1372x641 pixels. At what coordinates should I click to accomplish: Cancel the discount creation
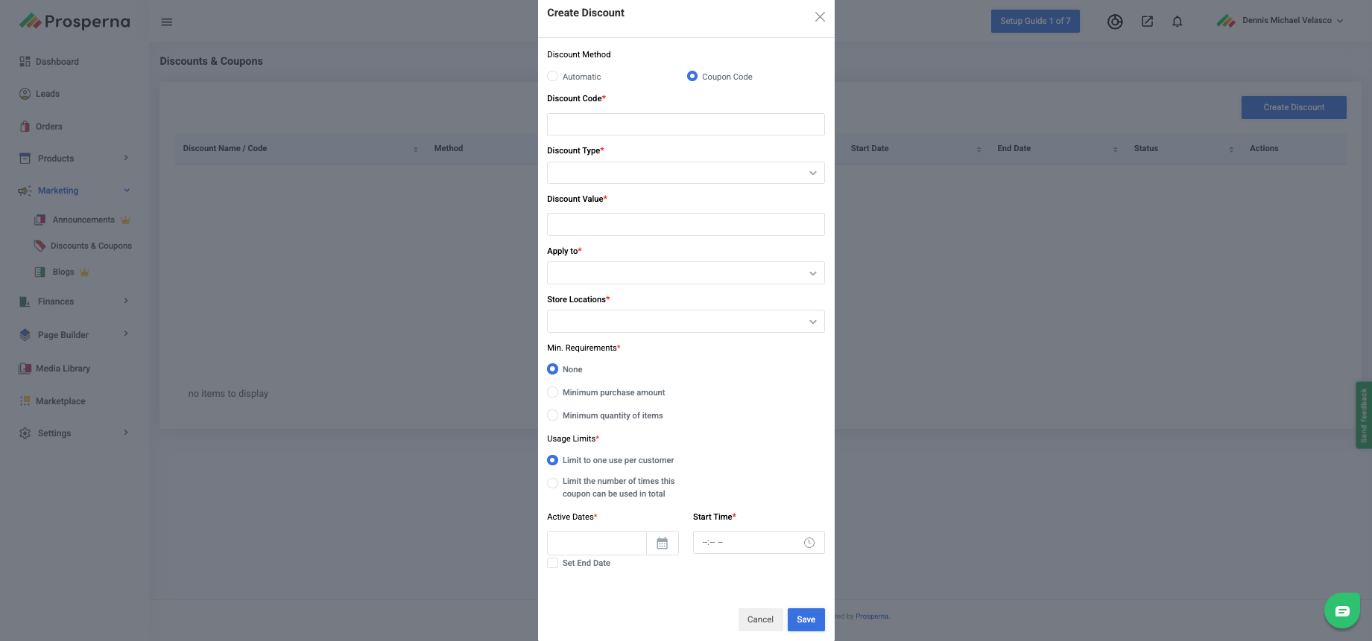760,619
